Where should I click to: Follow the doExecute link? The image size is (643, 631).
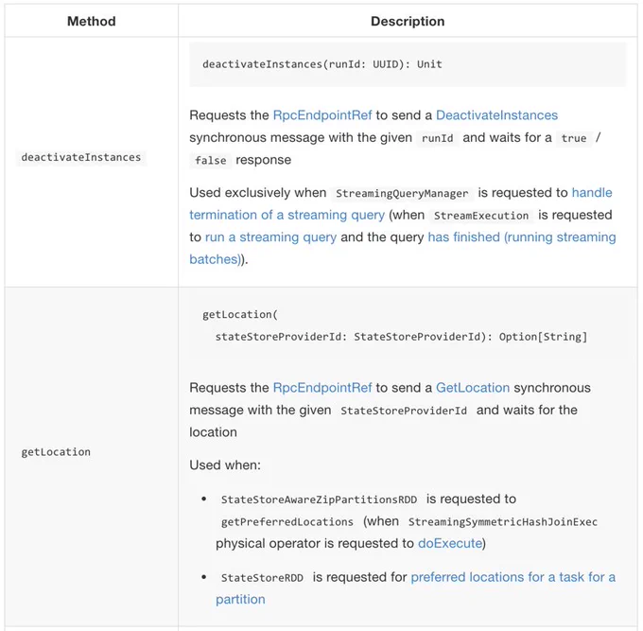[450, 543]
